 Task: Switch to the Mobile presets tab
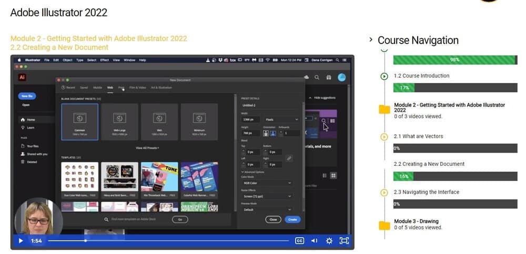point(98,88)
